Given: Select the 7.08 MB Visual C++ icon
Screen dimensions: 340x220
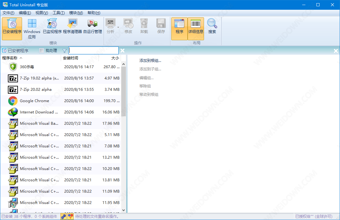Looking at the screenshot, I should pyautogui.click(x=13, y=146).
